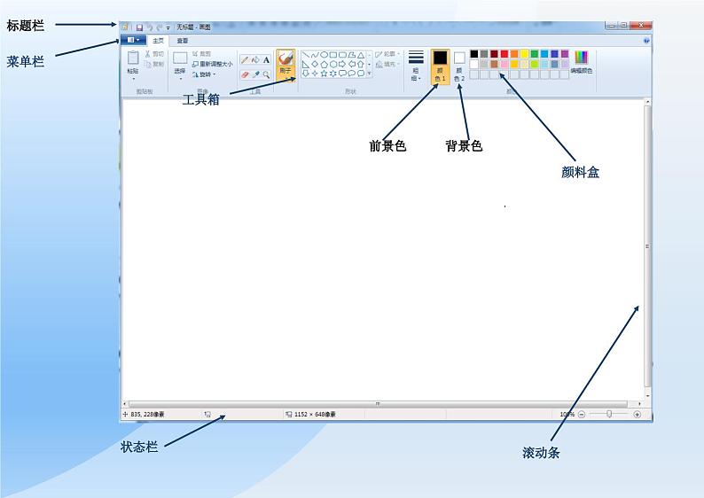Viewport: 704px width, 498px height.
Task: Select the Rectangle shape
Action: point(332,55)
